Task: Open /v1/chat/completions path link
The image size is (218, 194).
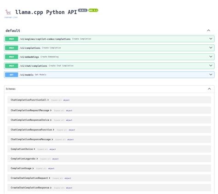Action: (x=34, y=66)
